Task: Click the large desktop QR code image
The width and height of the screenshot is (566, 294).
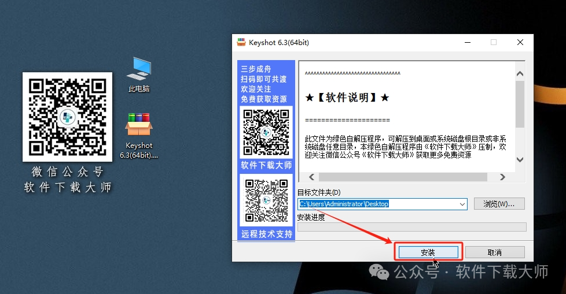Action: (x=68, y=117)
